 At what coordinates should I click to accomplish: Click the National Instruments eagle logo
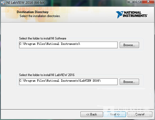coord(119,15)
